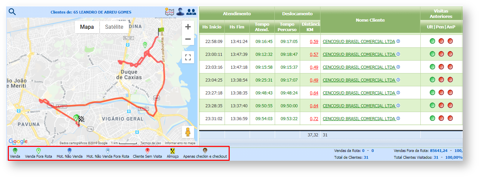Click info icon beside client in 23:03:16 row
The image size is (479, 177).
[398, 67]
